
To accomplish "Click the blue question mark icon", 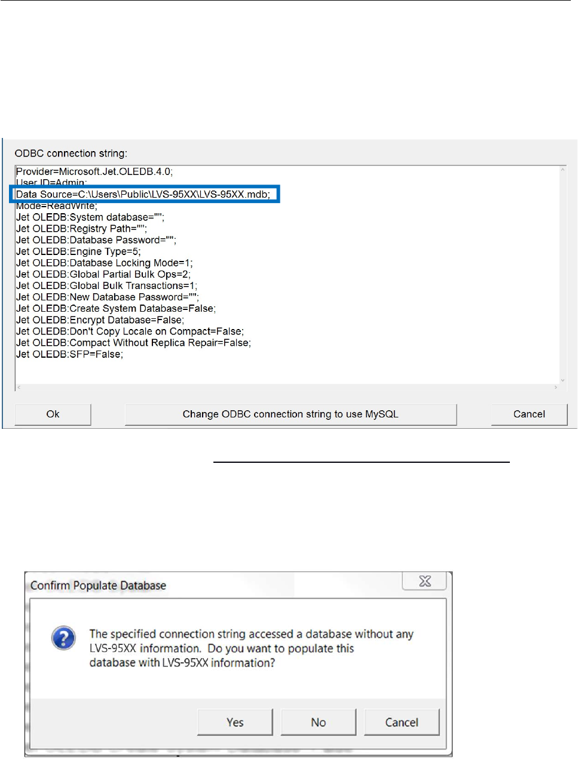I will (x=63, y=638).
